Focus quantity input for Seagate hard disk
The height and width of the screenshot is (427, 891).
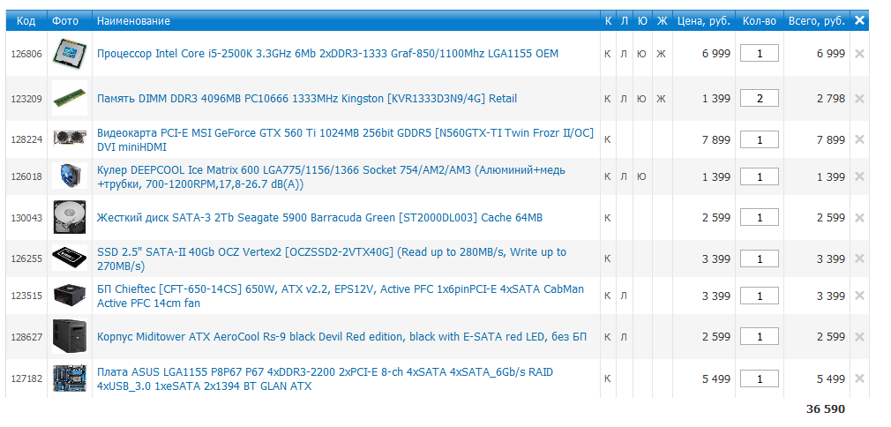tap(759, 218)
